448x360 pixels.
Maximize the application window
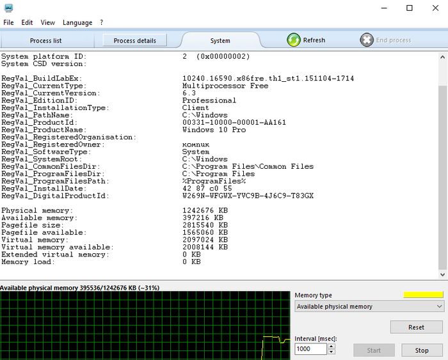click(410, 8)
